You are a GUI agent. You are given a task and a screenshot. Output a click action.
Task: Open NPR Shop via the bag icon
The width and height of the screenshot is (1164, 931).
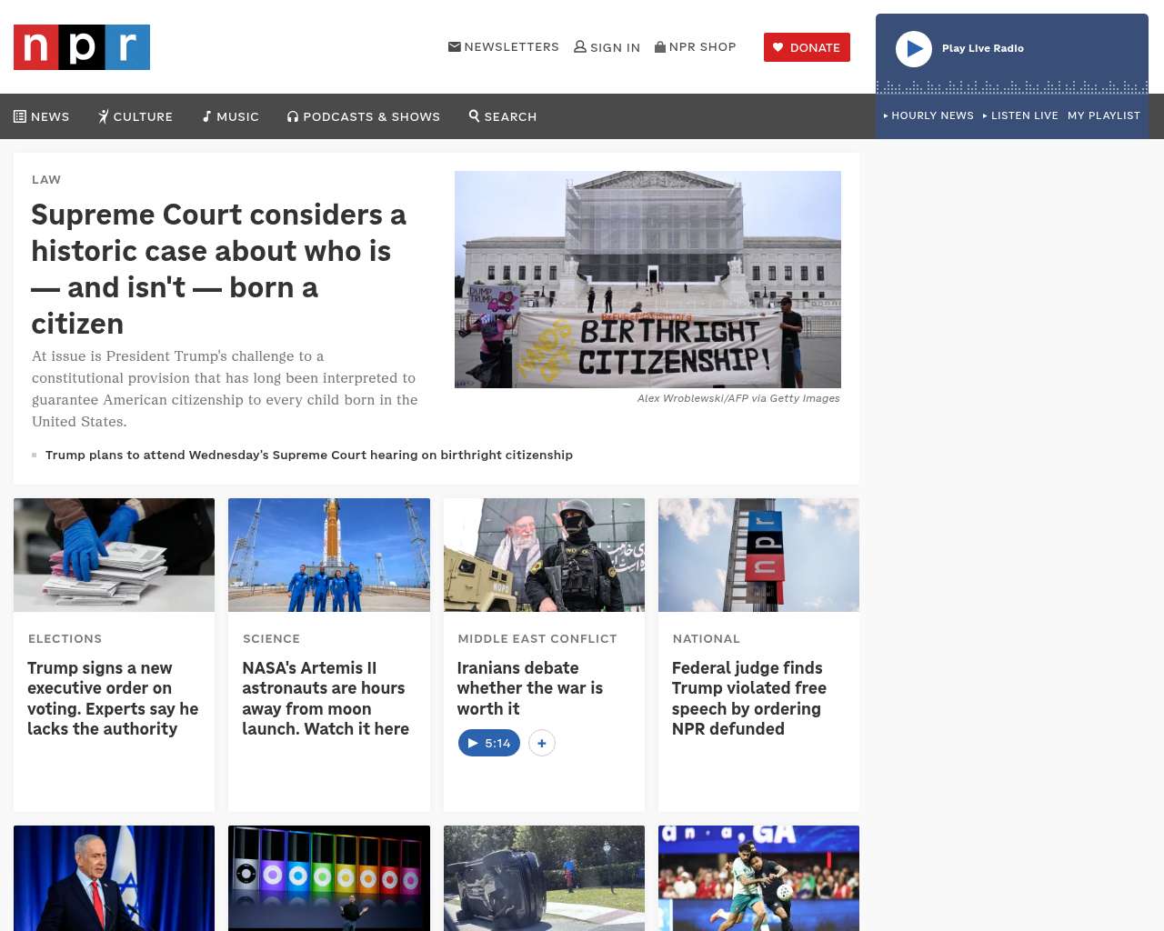(x=660, y=46)
